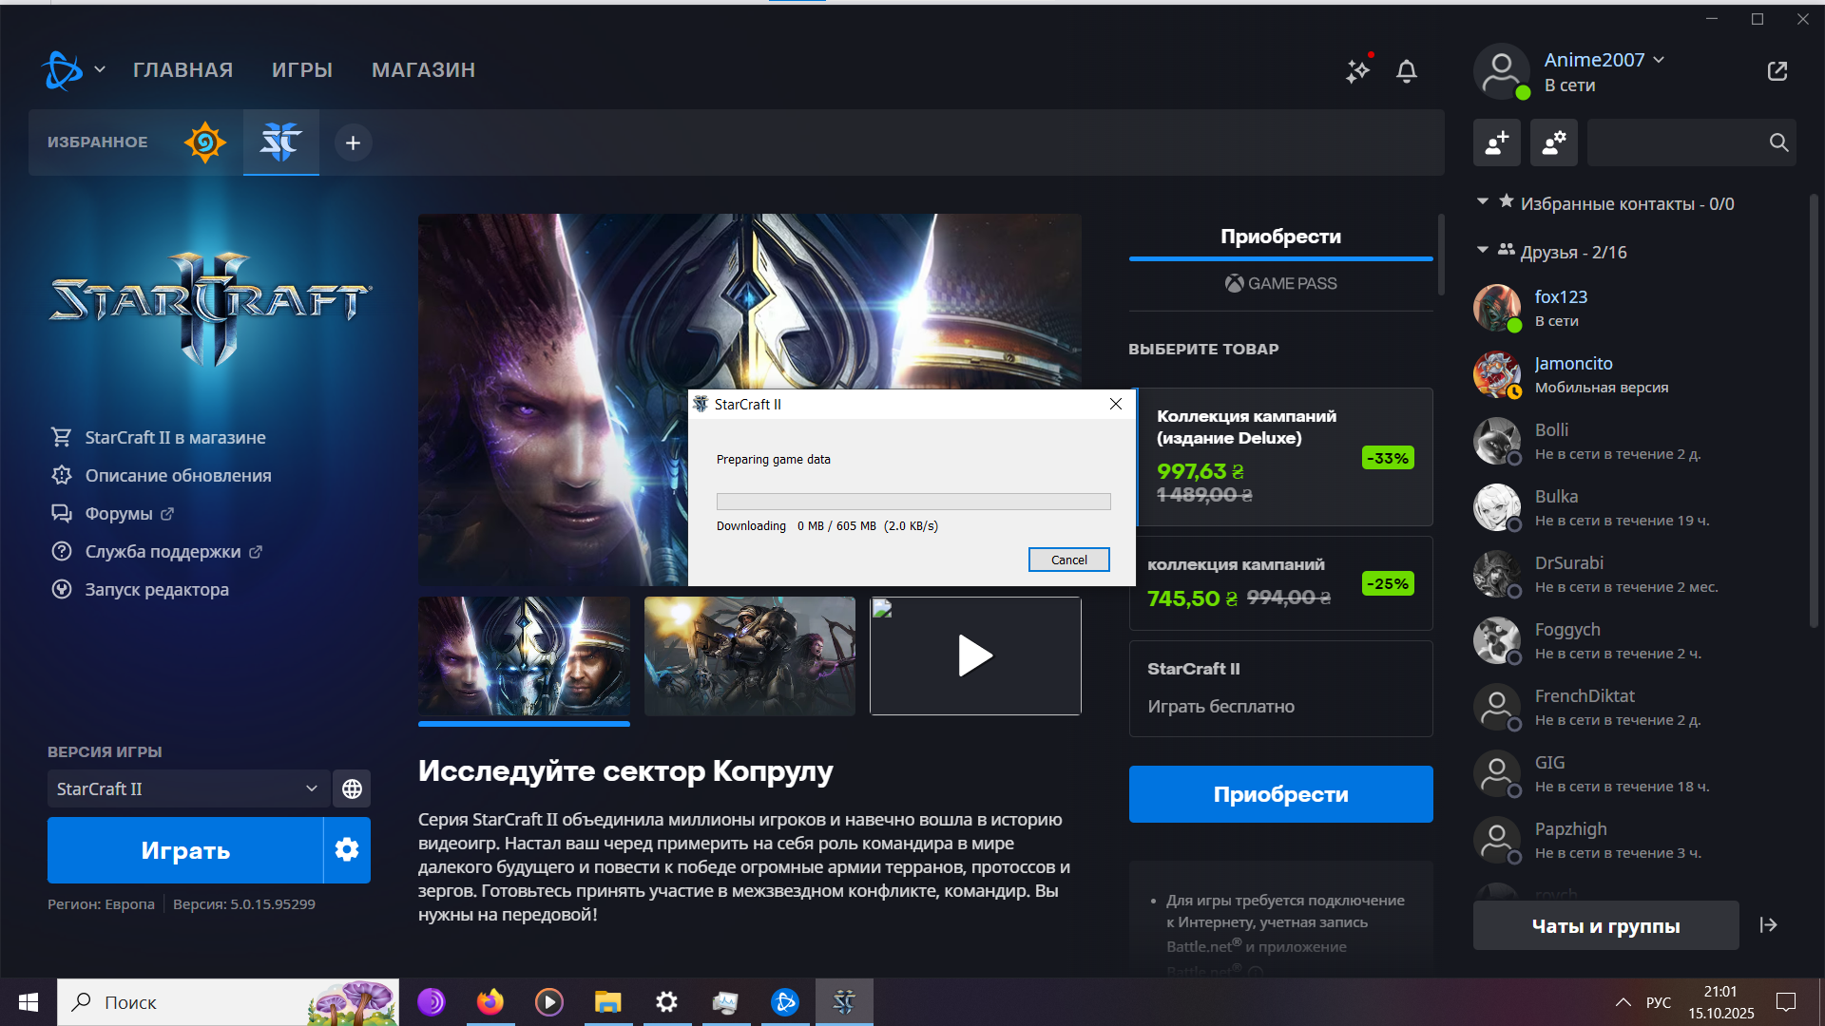Open Описание обновления link
The height and width of the screenshot is (1026, 1825).
(178, 475)
